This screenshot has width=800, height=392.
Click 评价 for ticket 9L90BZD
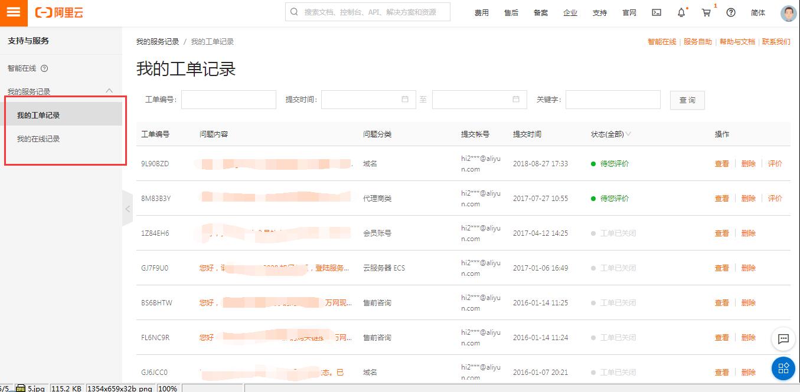[x=775, y=164]
